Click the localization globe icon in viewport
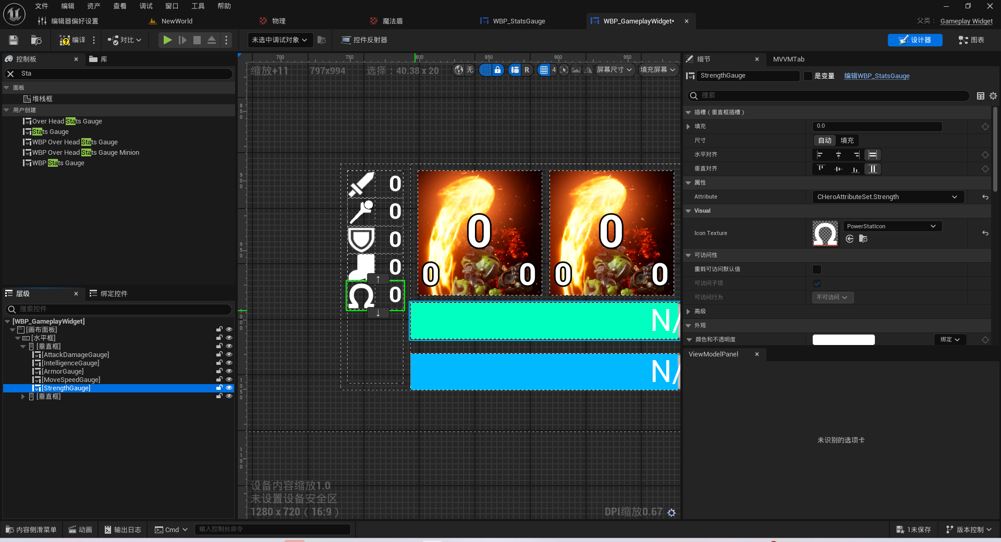 point(459,70)
